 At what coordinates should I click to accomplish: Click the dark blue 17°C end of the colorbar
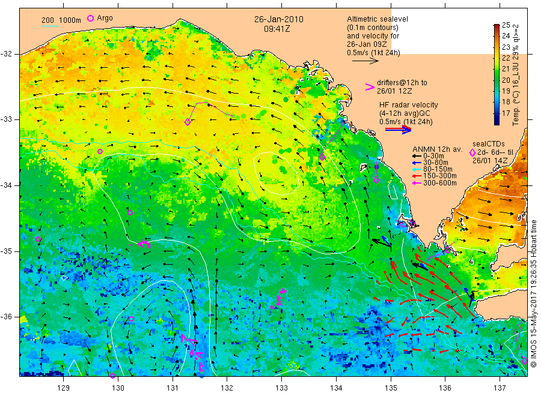[x=497, y=119]
